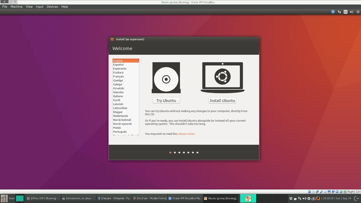Open the View menu
Image resolution: width=361 pixels, height=203 pixels.
pyautogui.click(x=29, y=7)
